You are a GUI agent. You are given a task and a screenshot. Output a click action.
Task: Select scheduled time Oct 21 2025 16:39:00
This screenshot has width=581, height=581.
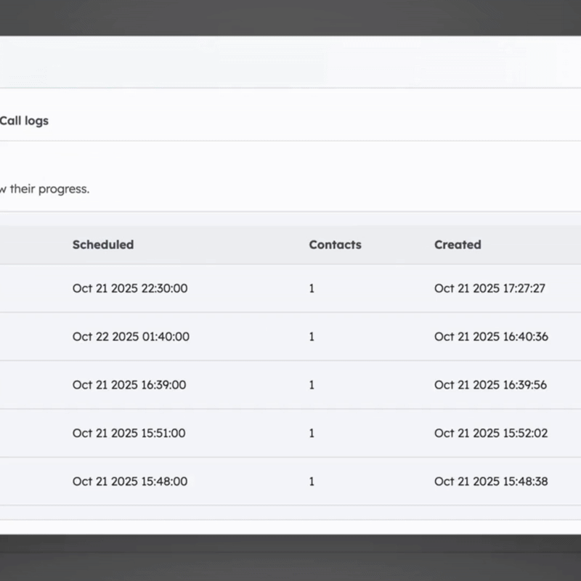point(129,385)
